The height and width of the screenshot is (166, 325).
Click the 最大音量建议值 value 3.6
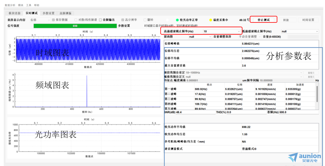(244, 66)
